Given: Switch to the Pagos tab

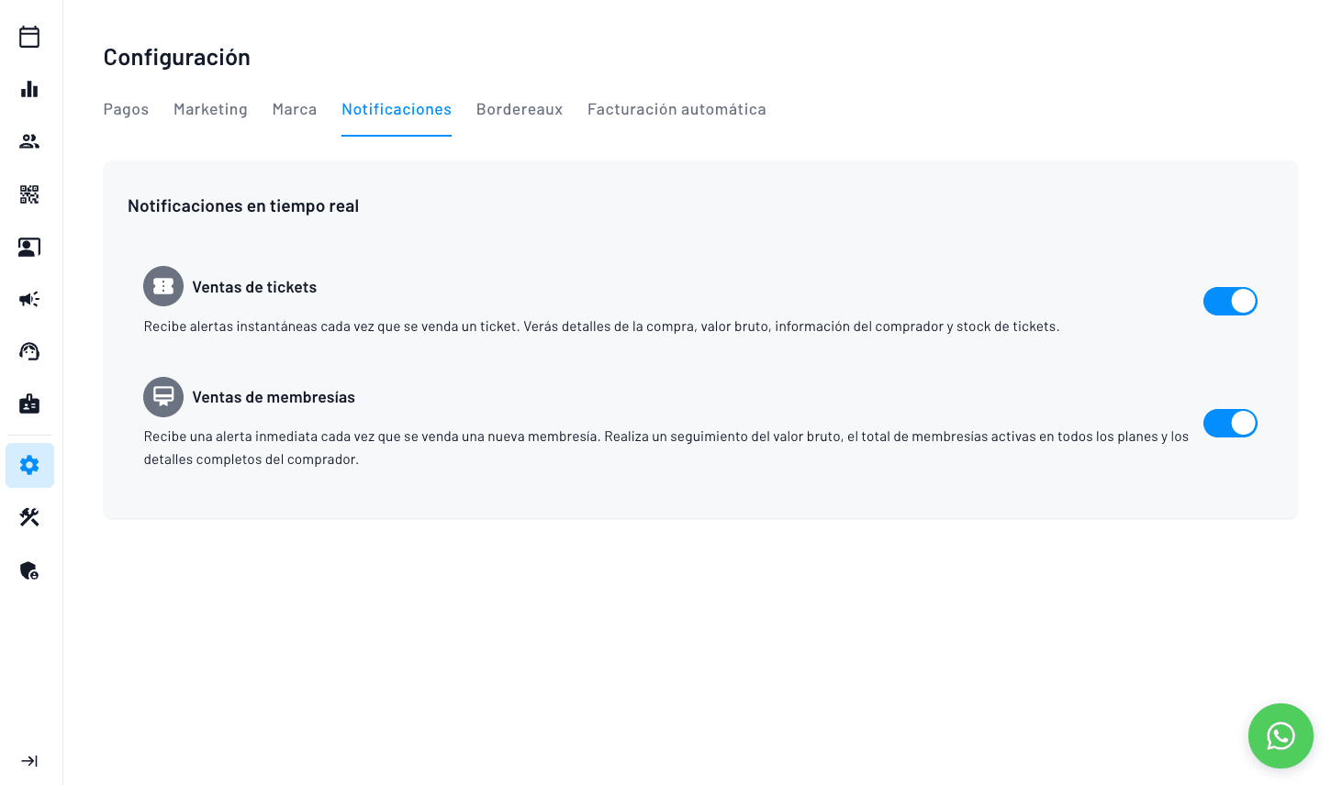Looking at the screenshot, I should click(126, 109).
